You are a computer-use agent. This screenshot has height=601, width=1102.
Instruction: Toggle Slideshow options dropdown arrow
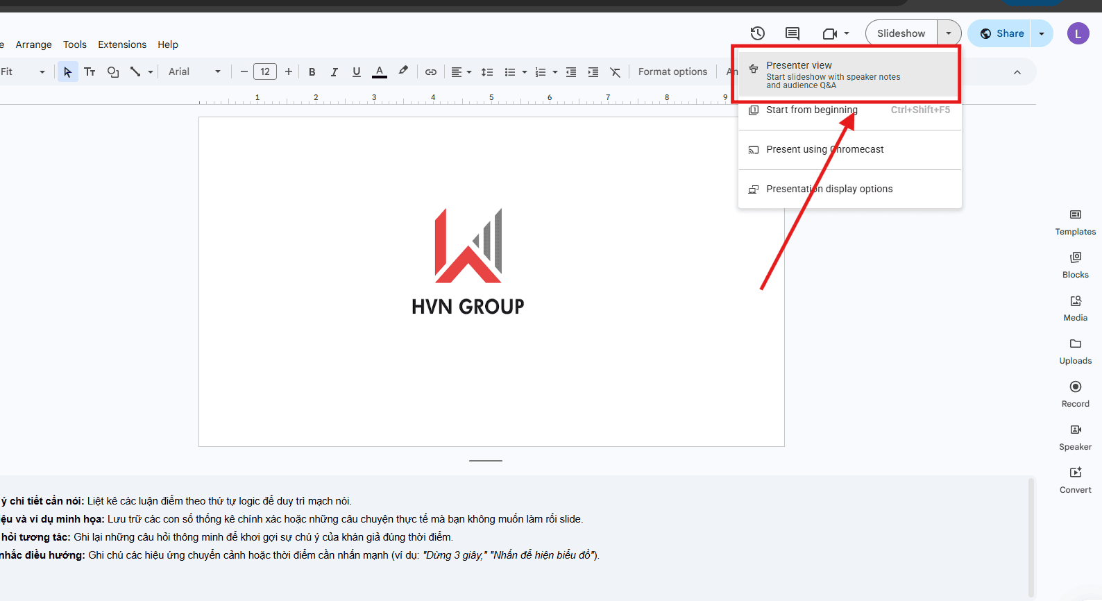pyautogui.click(x=949, y=33)
